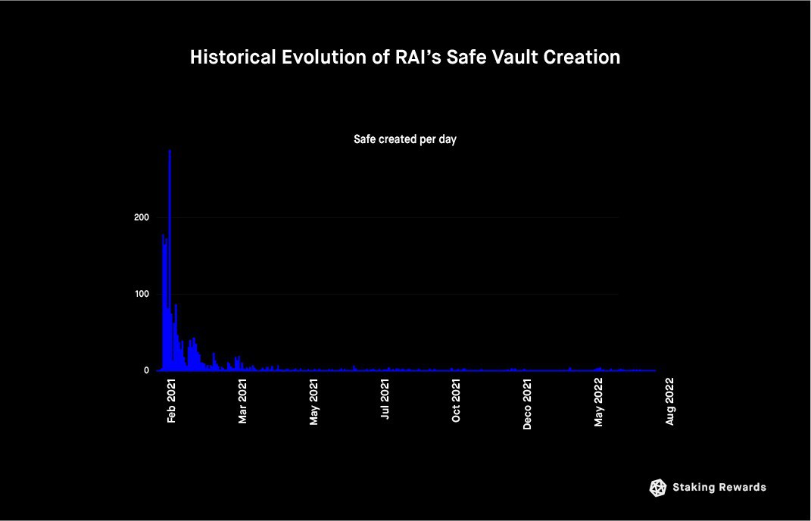Click the 100 y-axis value label

tap(141, 294)
